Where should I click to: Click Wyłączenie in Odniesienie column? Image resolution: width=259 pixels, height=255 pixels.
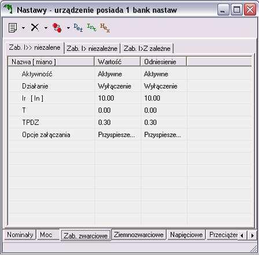coord(161,86)
